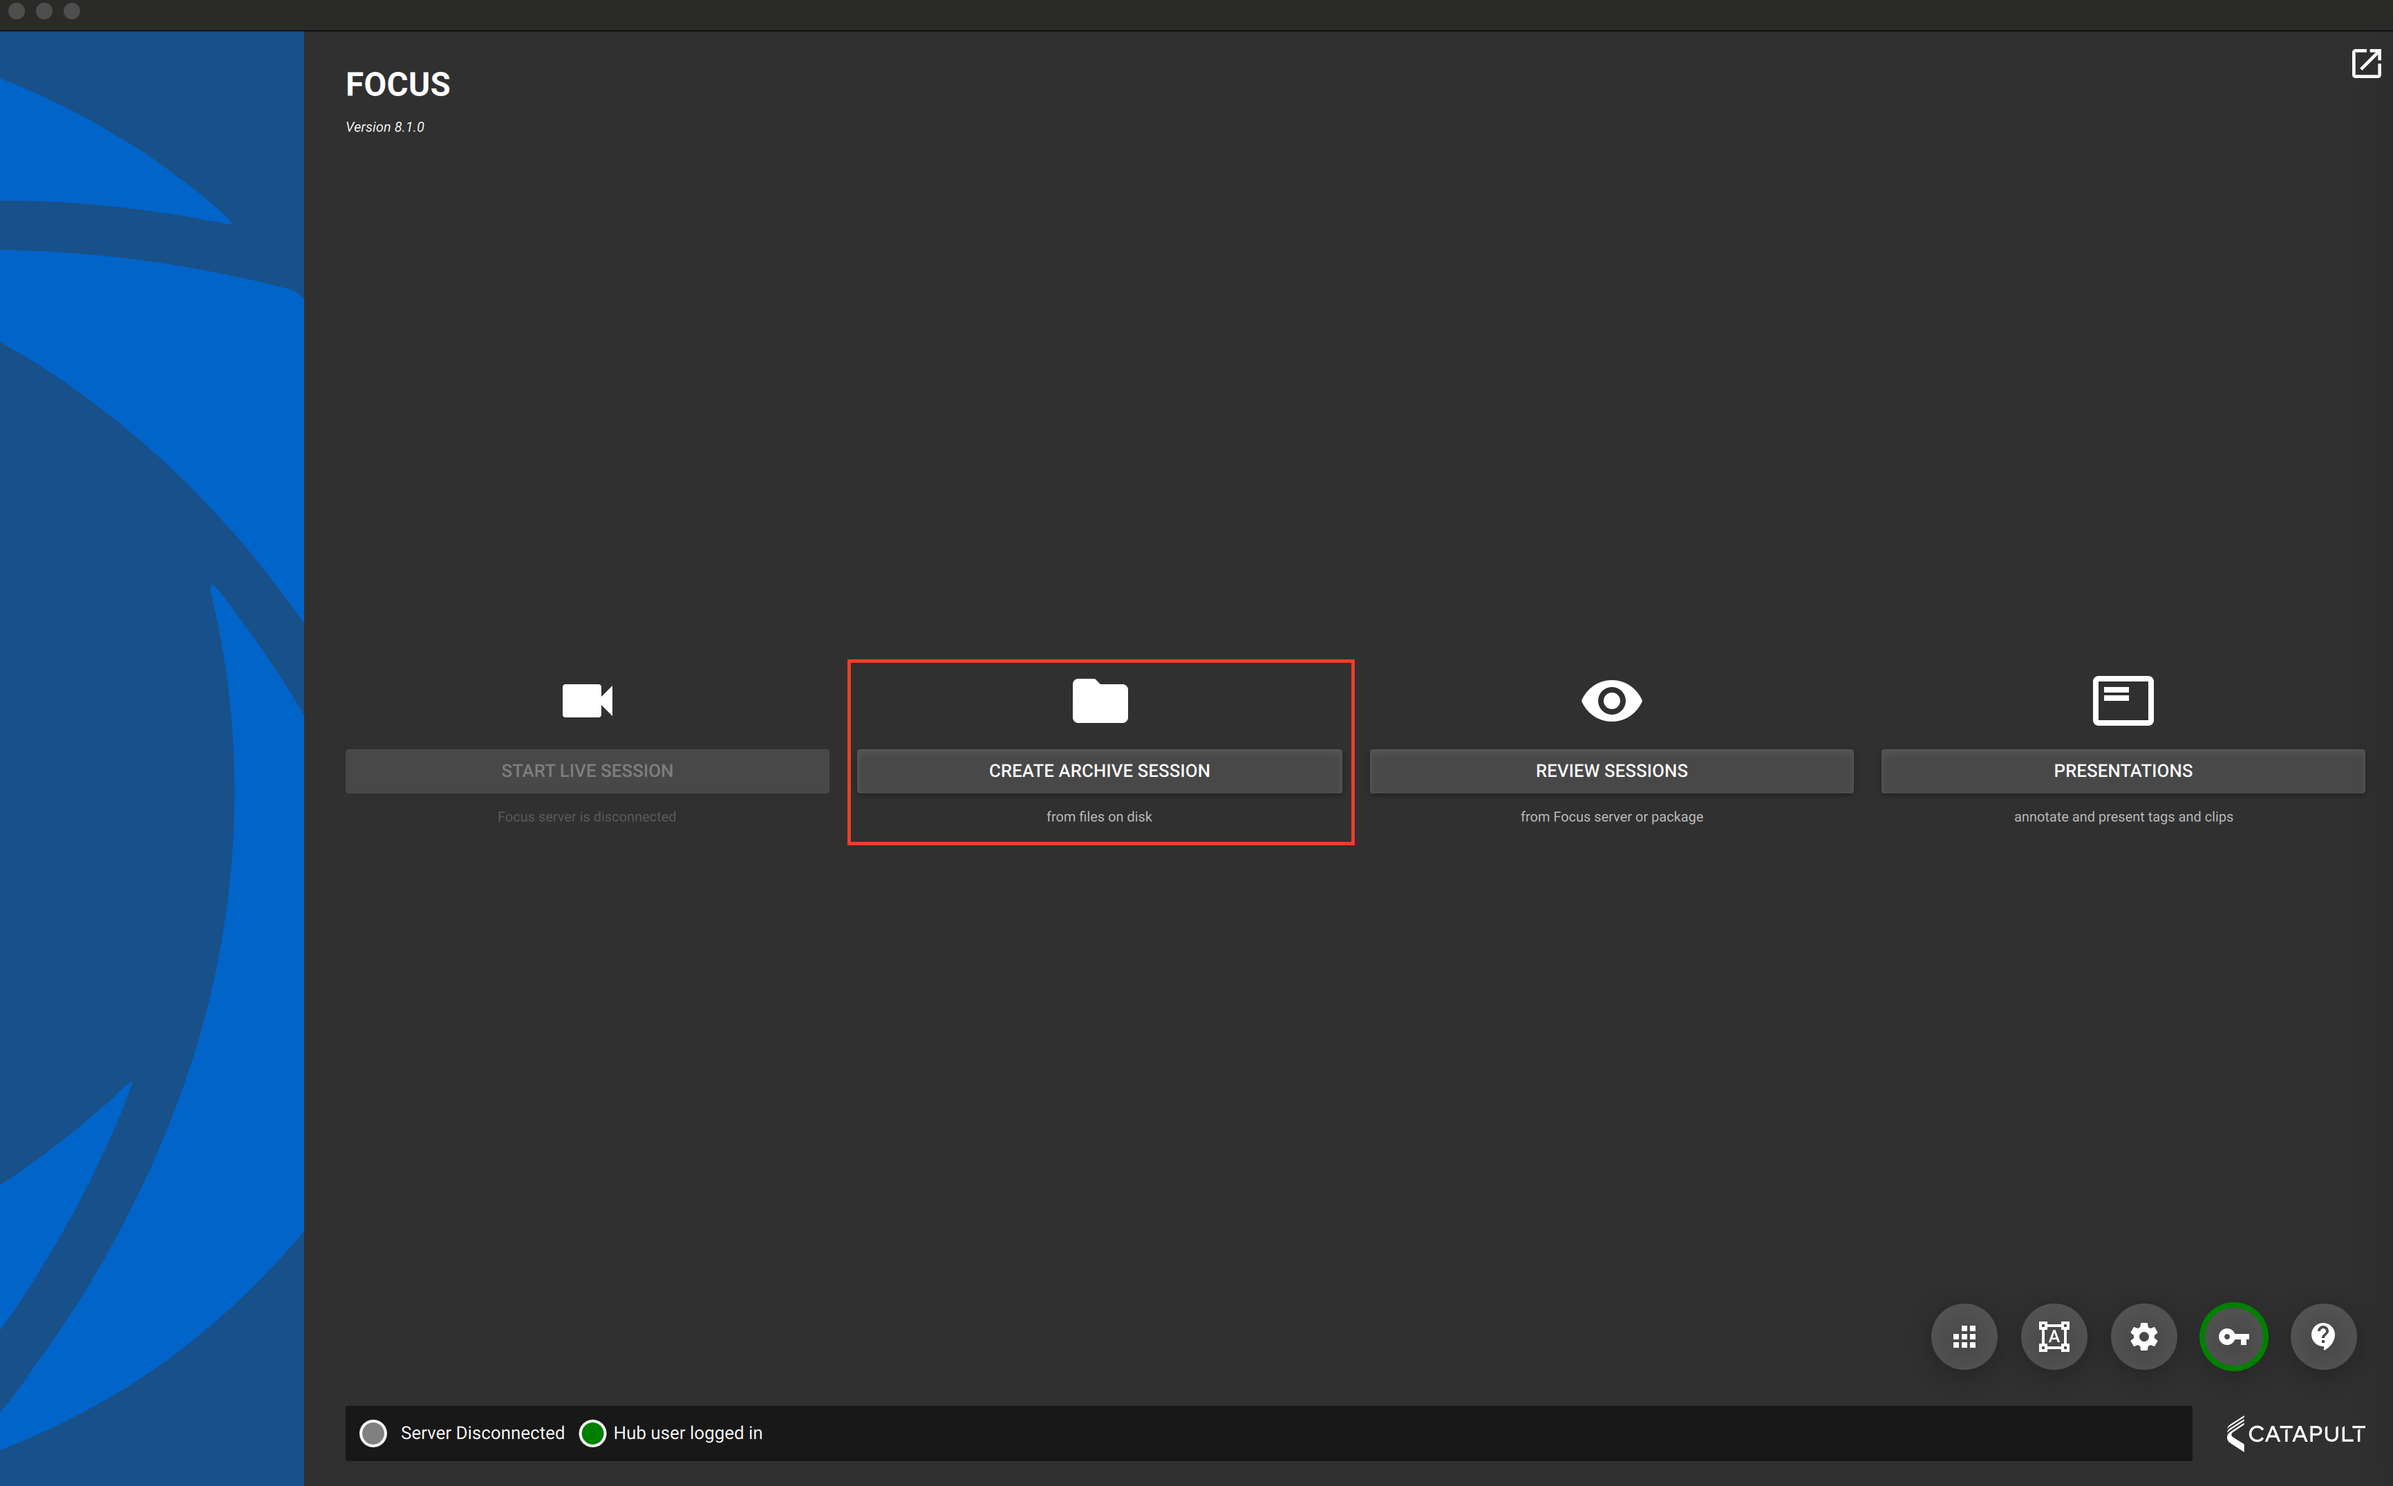Click the Catapult logo
The height and width of the screenshot is (1486, 2393).
tap(2295, 1433)
